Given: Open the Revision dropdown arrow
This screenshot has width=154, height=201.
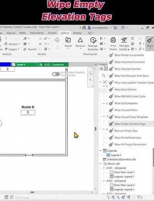Looking at the screenshot, I should (80, 49).
